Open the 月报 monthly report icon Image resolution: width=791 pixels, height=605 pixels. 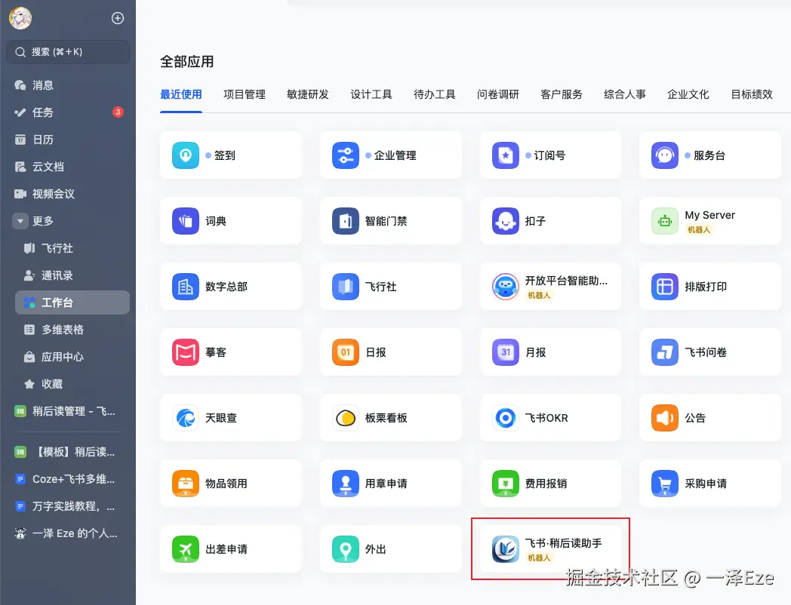(506, 352)
